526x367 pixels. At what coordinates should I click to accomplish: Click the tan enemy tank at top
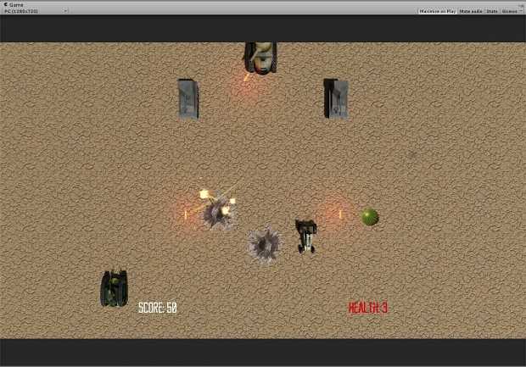260,58
